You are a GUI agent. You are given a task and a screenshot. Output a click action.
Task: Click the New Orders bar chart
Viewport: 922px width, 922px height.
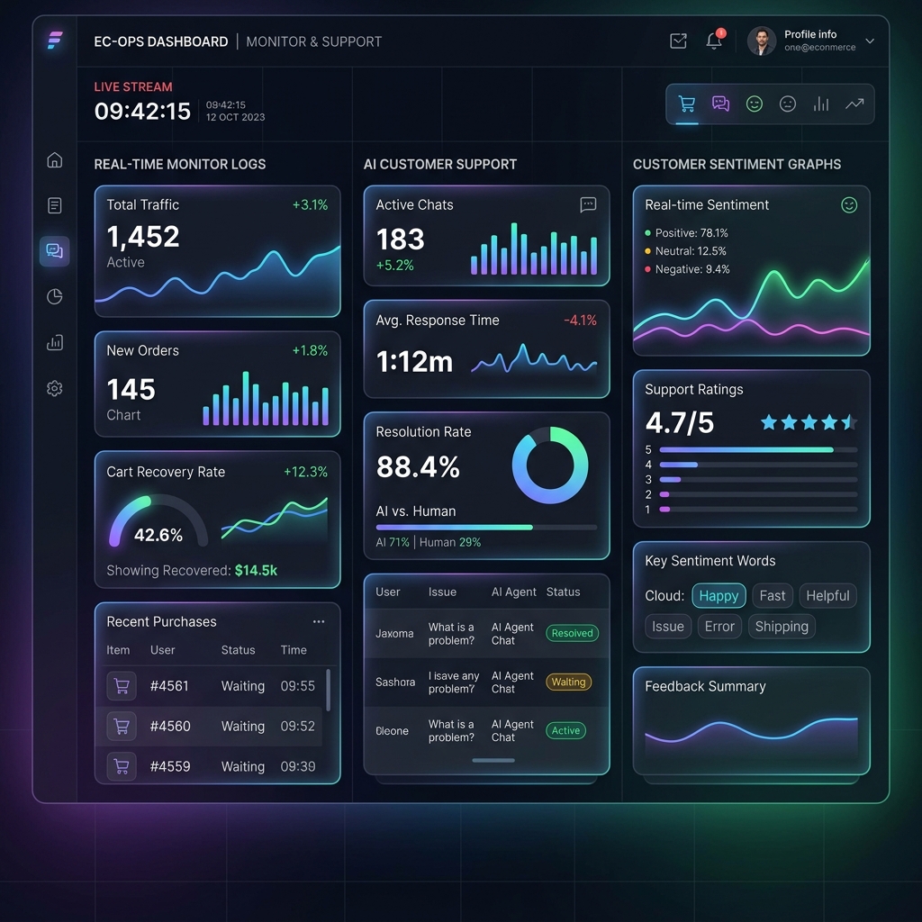point(266,398)
